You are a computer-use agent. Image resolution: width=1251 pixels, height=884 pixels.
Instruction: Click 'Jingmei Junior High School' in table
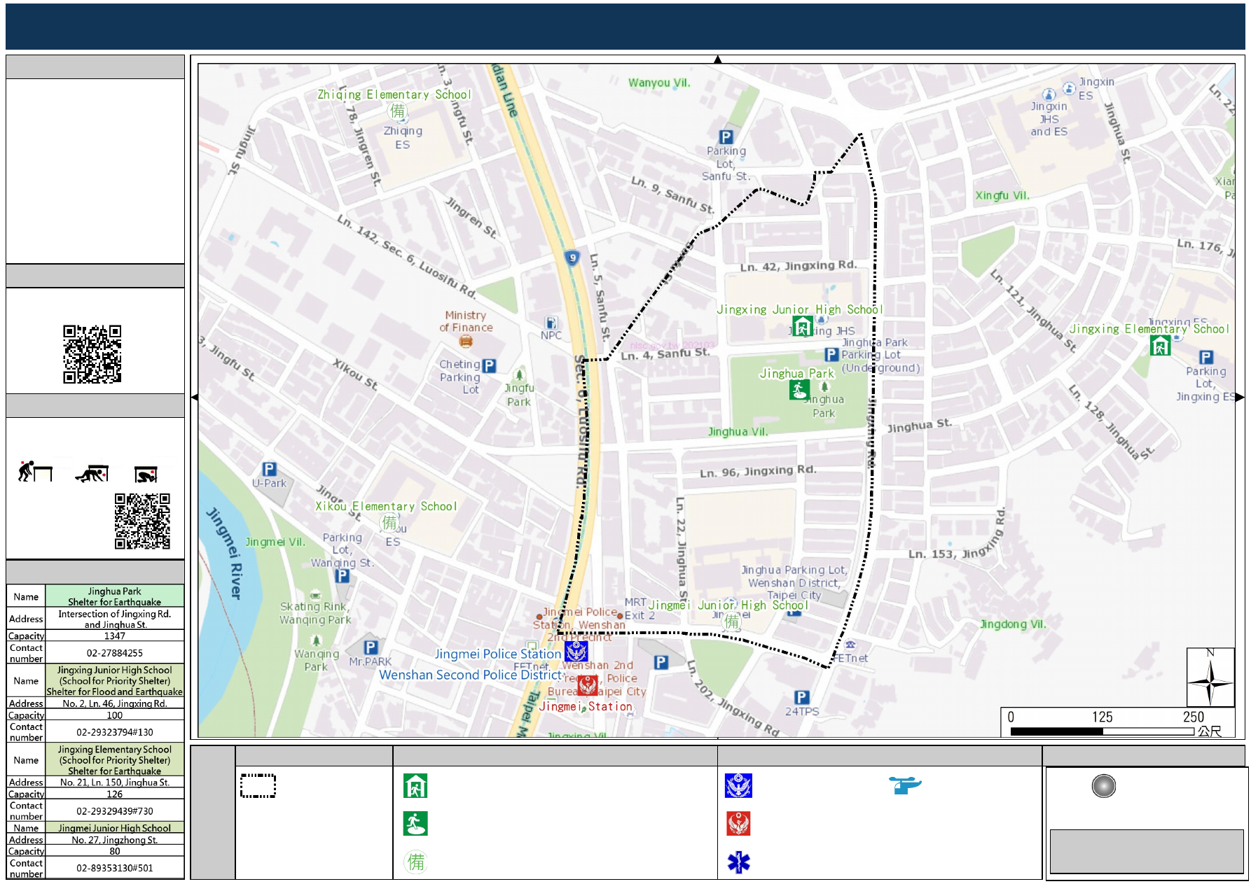click(x=115, y=828)
